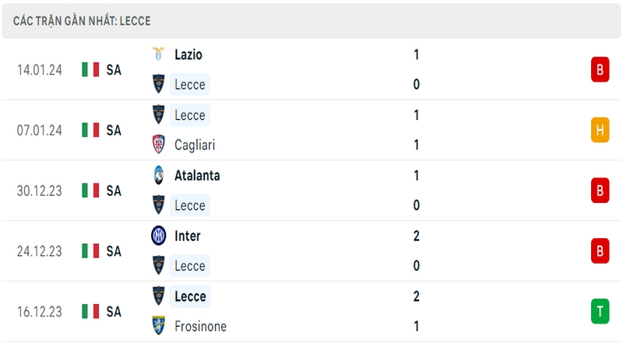Screen dimensions: 623x350
Task: Click red B badge for Atalanta match
Action: point(600,191)
